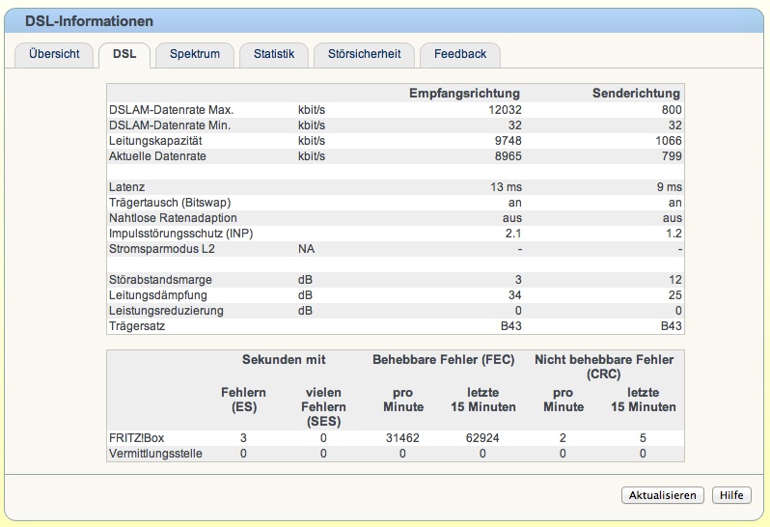The image size is (770, 527).
Task: Click the Empfangsrichtung column header
Action: 464,94
